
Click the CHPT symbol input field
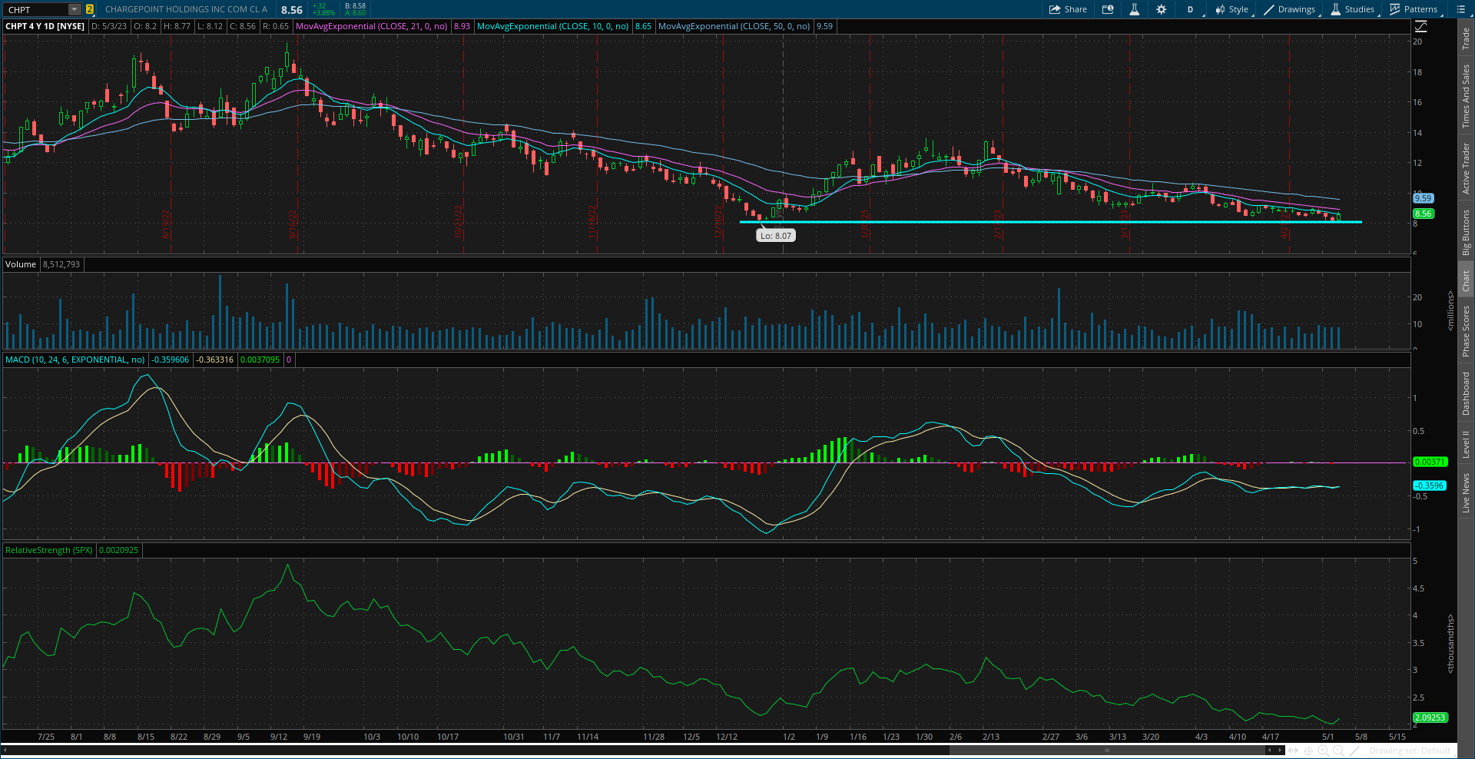(x=36, y=9)
